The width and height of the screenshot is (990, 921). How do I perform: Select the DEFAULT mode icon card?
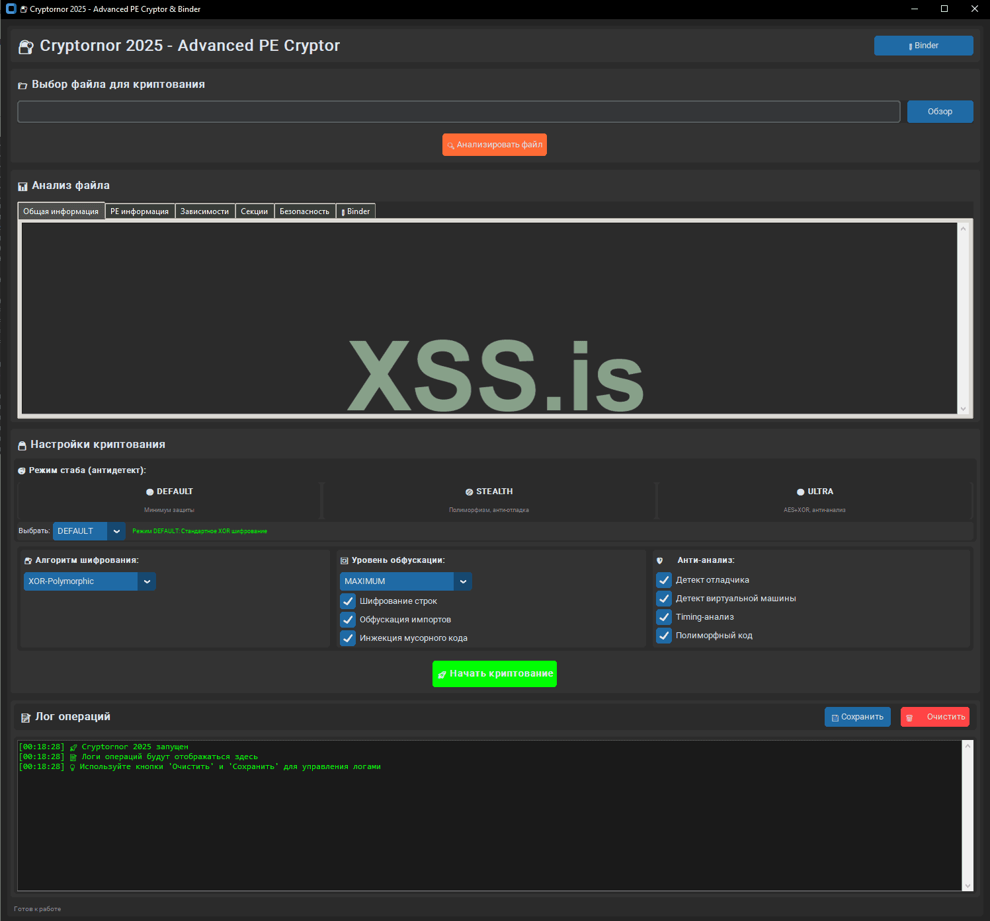149,492
